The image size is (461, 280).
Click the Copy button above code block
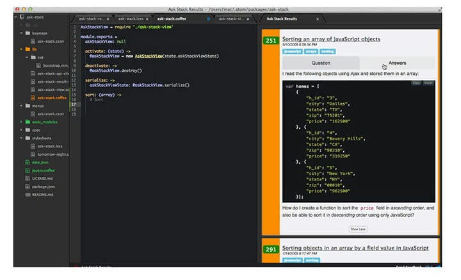[x=416, y=83]
